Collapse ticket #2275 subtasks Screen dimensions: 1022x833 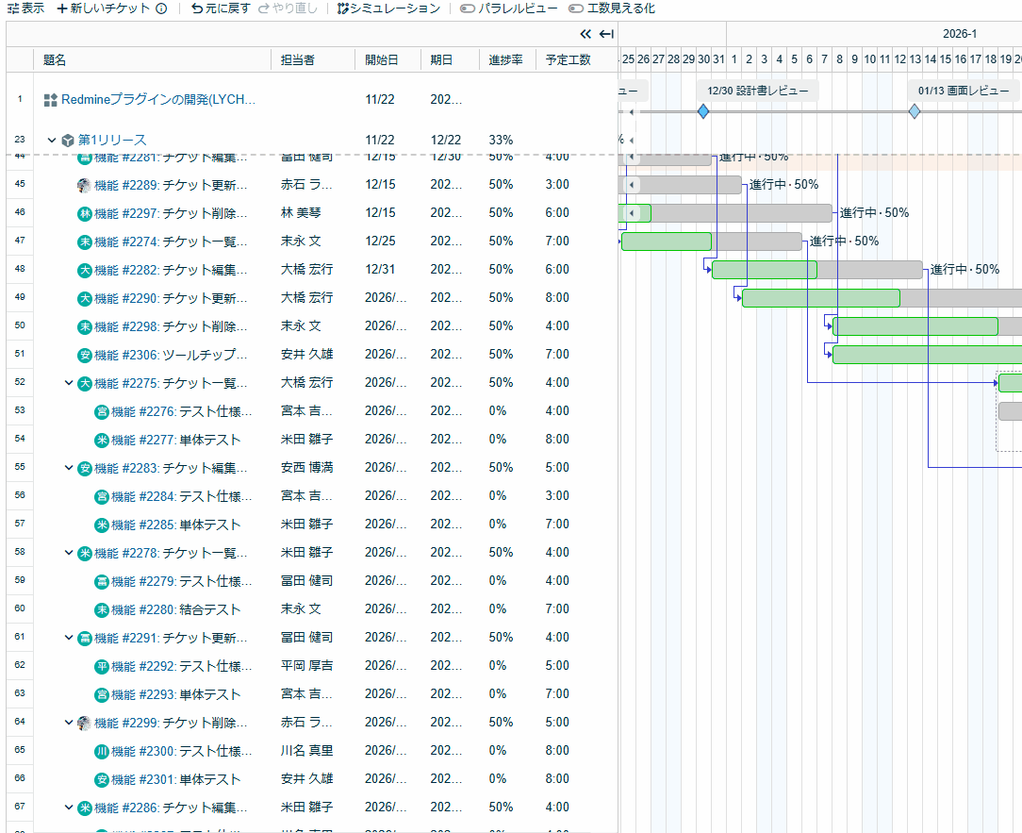pos(69,383)
